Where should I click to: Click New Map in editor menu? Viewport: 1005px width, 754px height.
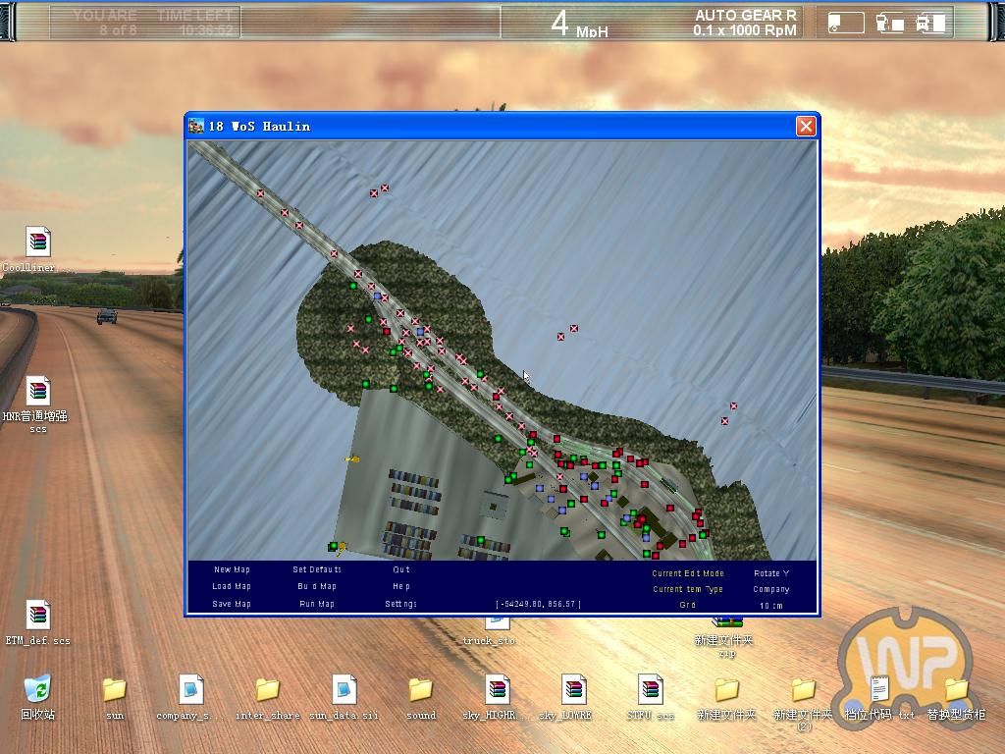pos(232,569)
